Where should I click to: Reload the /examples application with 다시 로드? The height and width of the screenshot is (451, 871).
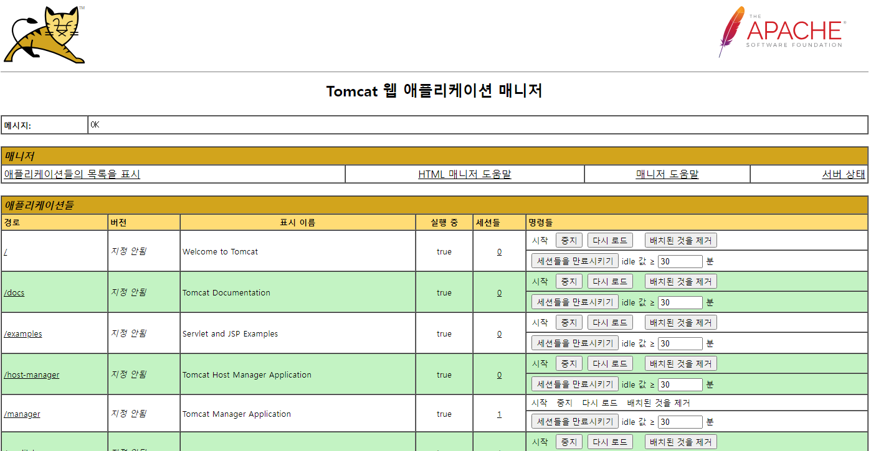coord(610,323)
